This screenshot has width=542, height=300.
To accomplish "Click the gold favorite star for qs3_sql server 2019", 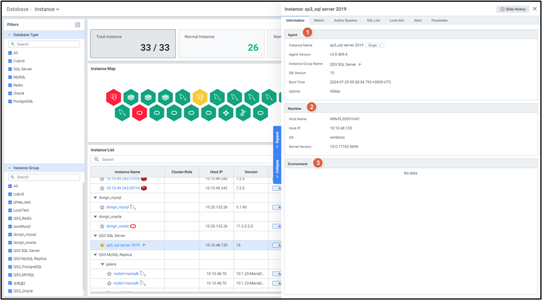I will [x=102, y=245].
